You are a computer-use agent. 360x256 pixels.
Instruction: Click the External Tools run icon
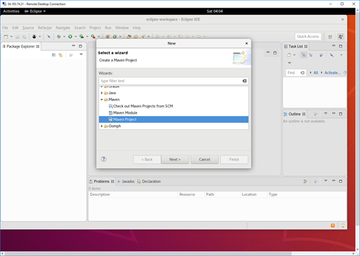click(x=93, y=36)
